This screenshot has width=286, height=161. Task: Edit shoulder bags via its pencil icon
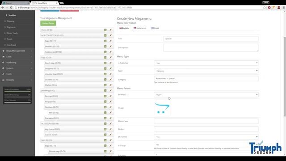click(x=110, y=74)
